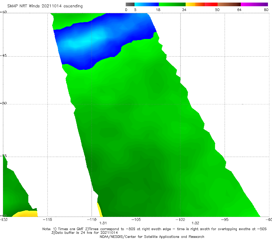272x239 pixels.
Task: Select the blue 5-18 knot legend segment
Action: (147, 4)
